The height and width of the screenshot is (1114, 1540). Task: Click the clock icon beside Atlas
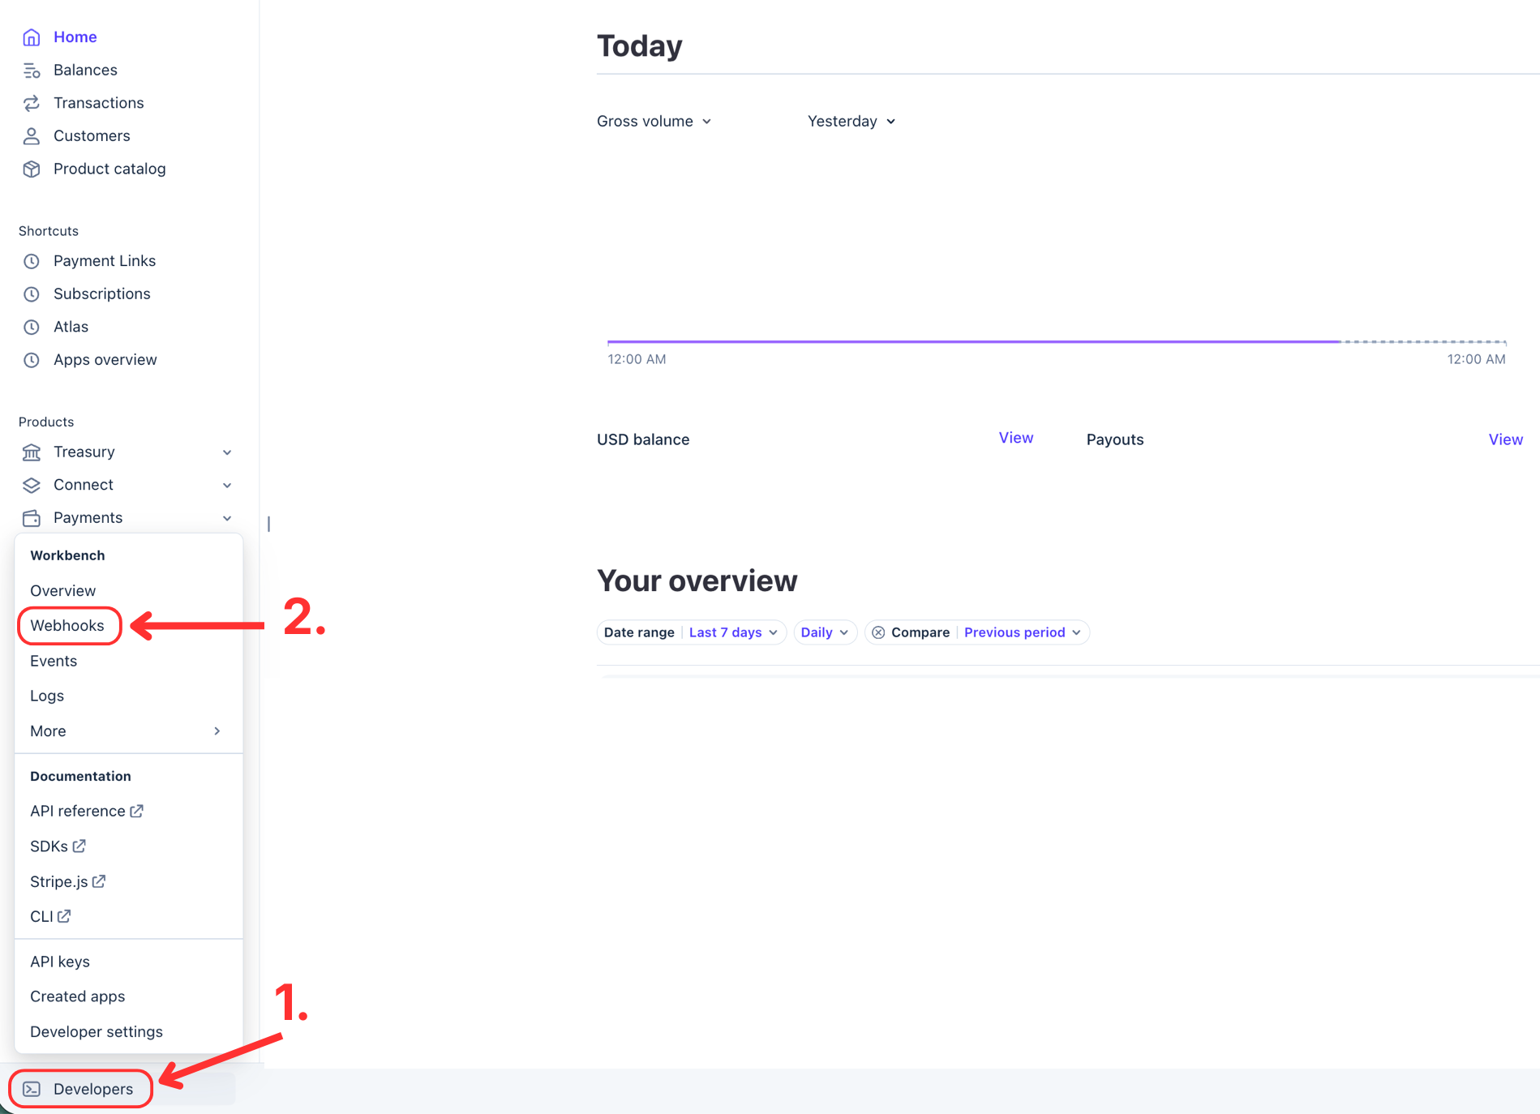pyautogui.click(x=32, y=327)
